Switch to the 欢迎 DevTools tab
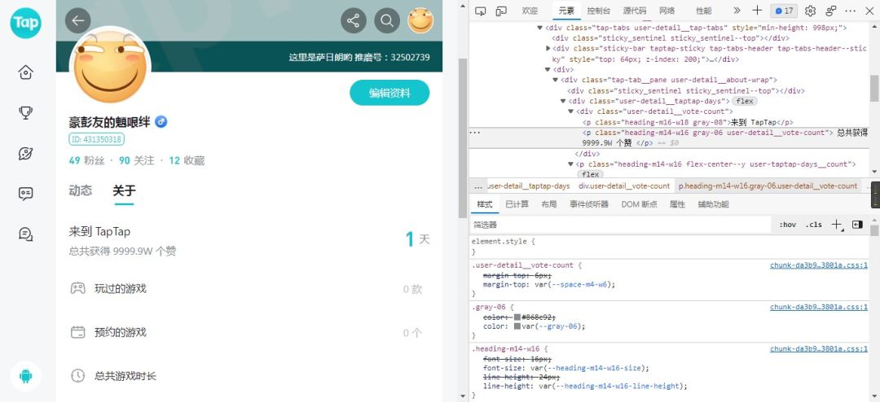Viewport: 880px width, 402px height. (x=530, y=11)
